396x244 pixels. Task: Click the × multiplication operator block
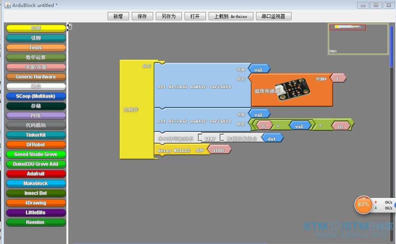(x=278, y=126)
